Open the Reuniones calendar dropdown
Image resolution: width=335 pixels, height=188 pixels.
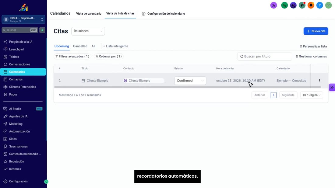[88, 31]
